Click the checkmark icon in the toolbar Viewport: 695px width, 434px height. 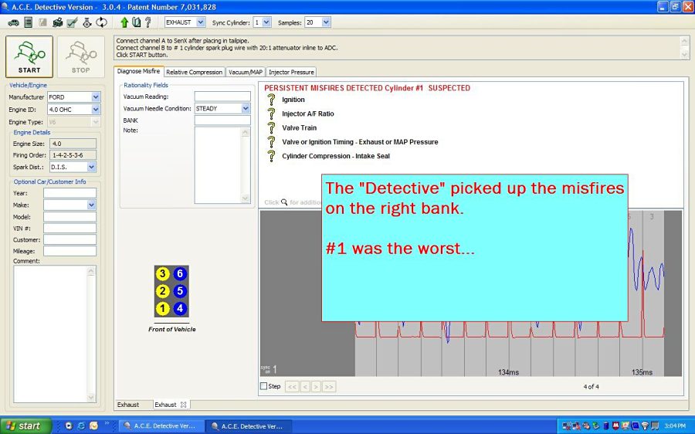[x=72, y=22]
